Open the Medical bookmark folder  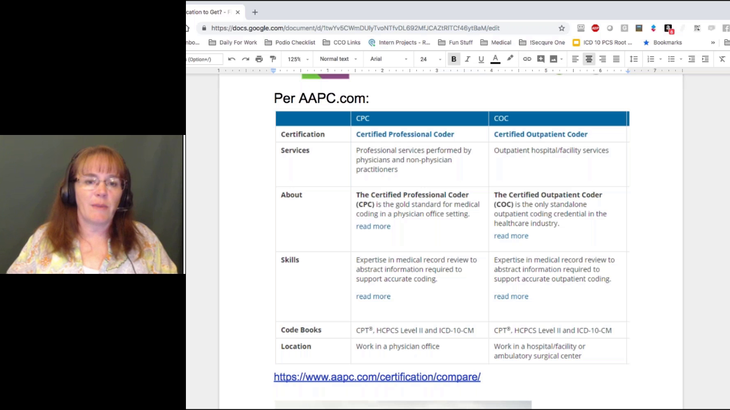pos(496,43)
